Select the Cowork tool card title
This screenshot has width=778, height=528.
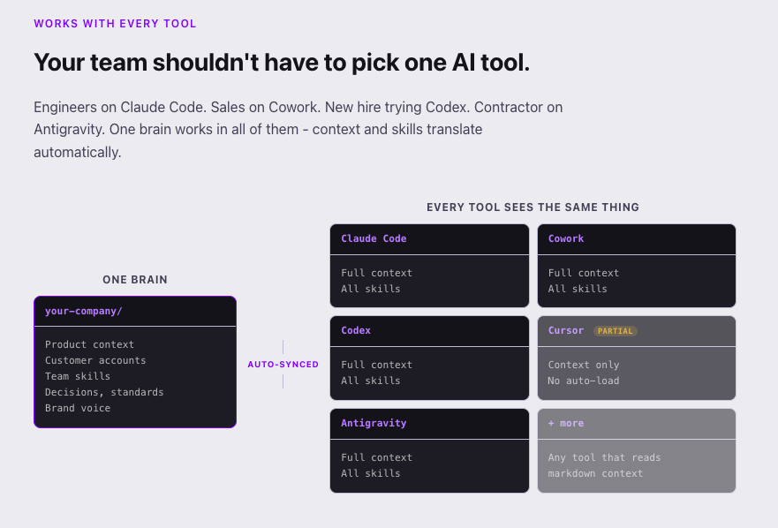click(x=566, y=238)
